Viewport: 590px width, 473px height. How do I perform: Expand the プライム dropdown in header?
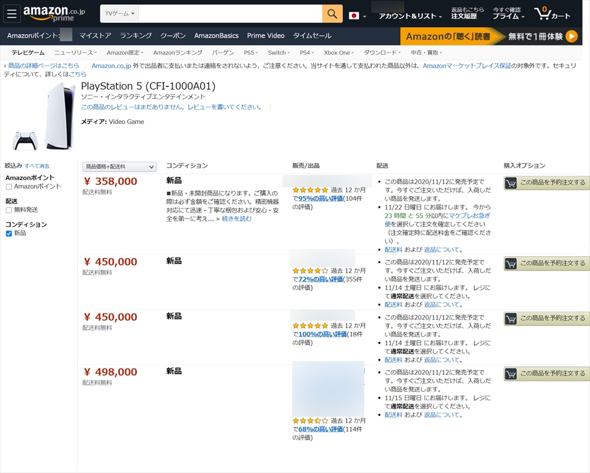coord(509,16)
